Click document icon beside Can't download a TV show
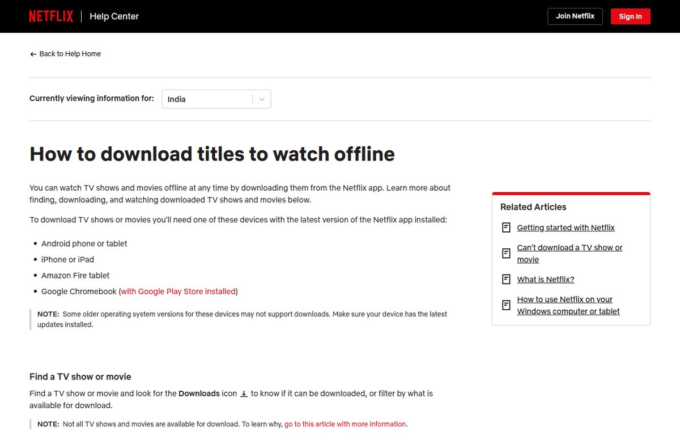 [x=506, y=253]
